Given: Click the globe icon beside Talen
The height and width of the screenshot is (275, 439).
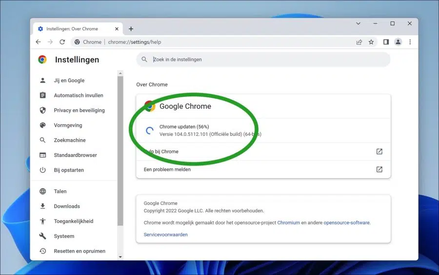Looking at the screenshot, I should click(x=42, y=191).
